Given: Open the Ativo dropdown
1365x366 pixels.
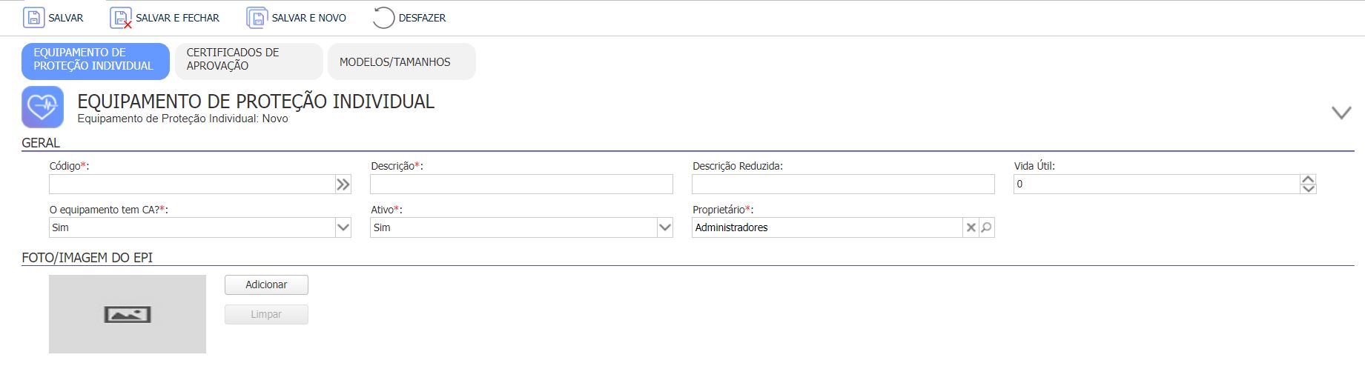Looking at the screenshot, I should pos(664,227).
